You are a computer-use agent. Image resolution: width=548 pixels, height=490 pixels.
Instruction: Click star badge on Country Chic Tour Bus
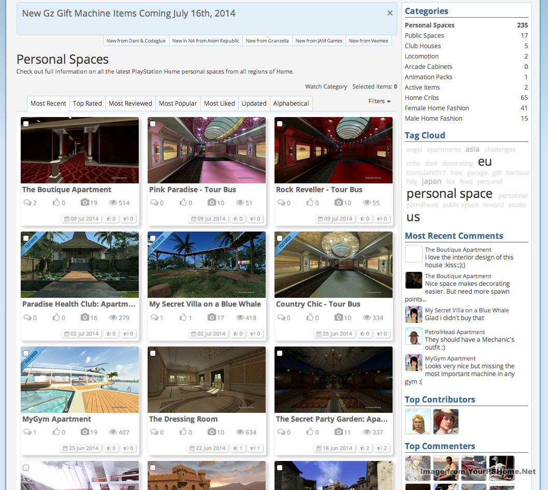click(x=365, y=334)
